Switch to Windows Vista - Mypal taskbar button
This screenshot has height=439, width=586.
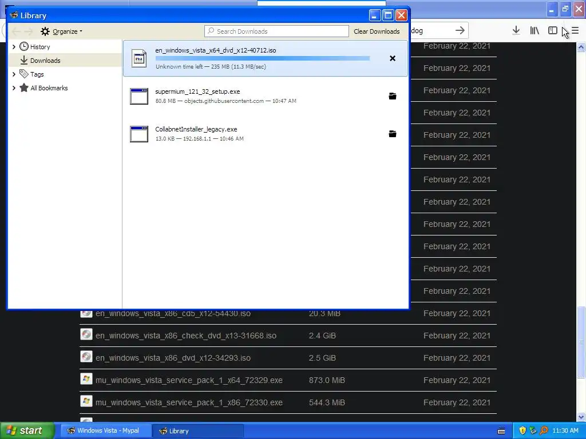tap(106, 431)
